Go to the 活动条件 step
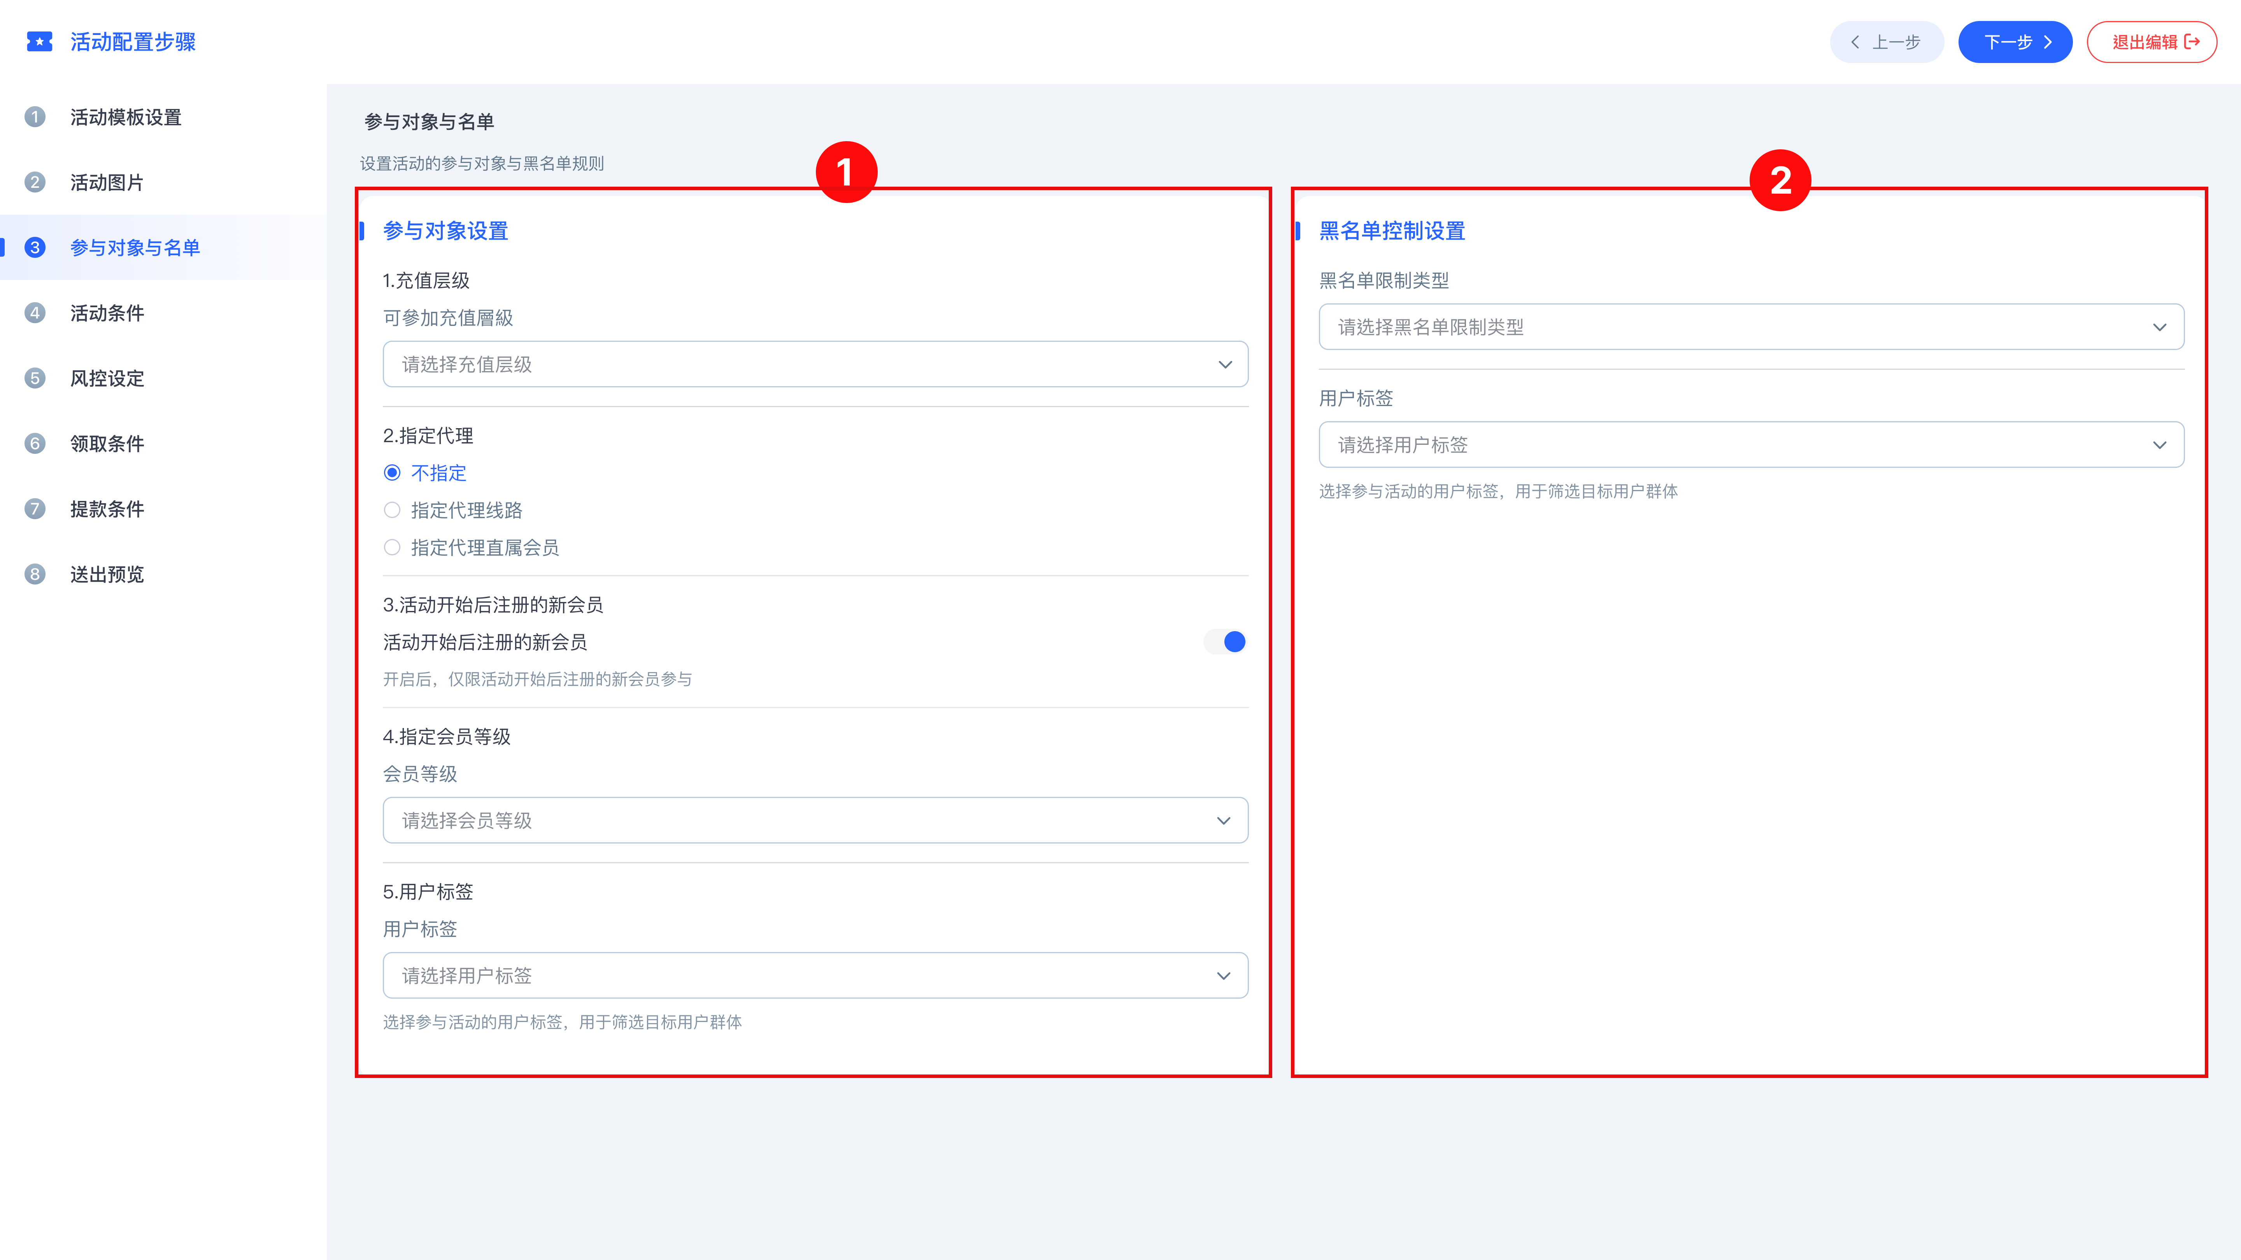The width and height of the screenshot is (2241, 1260). pos(163,312)
